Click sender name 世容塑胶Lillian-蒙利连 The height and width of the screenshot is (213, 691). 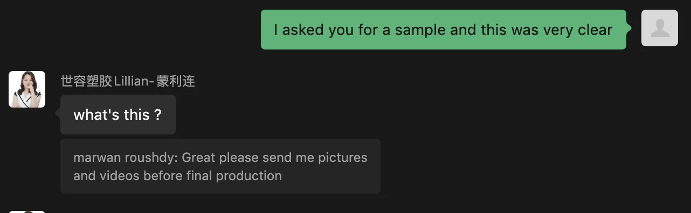point(128,81)
